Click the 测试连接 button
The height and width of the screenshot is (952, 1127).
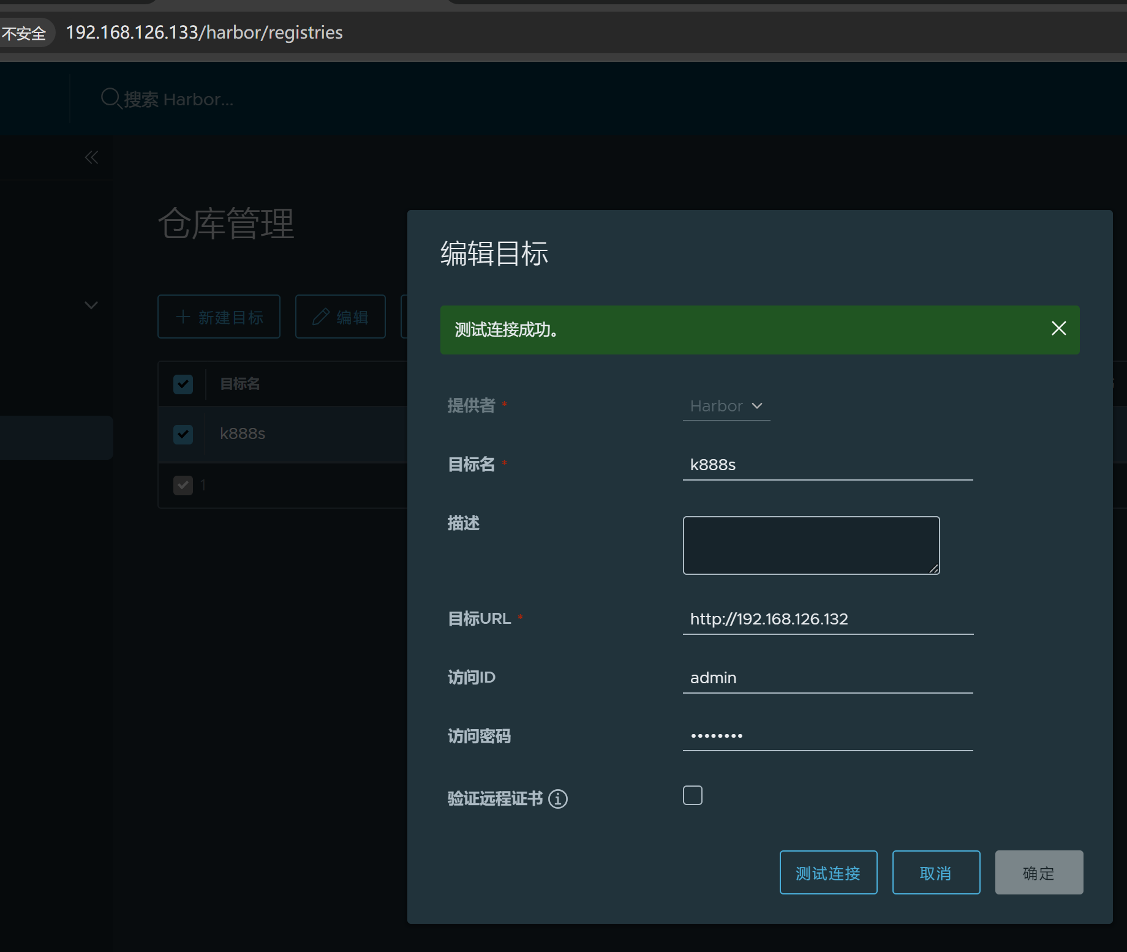(x=828, y=872)
